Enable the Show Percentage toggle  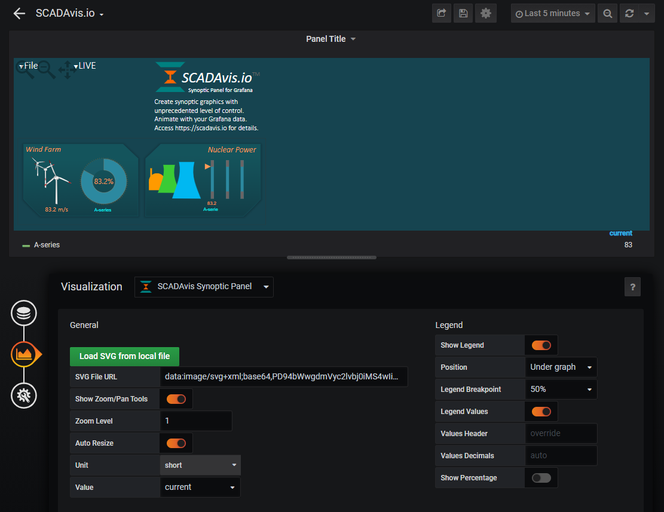(541, 478)
